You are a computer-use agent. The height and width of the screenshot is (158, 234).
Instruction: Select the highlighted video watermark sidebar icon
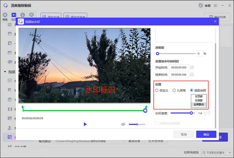click(x=10, y=137)
